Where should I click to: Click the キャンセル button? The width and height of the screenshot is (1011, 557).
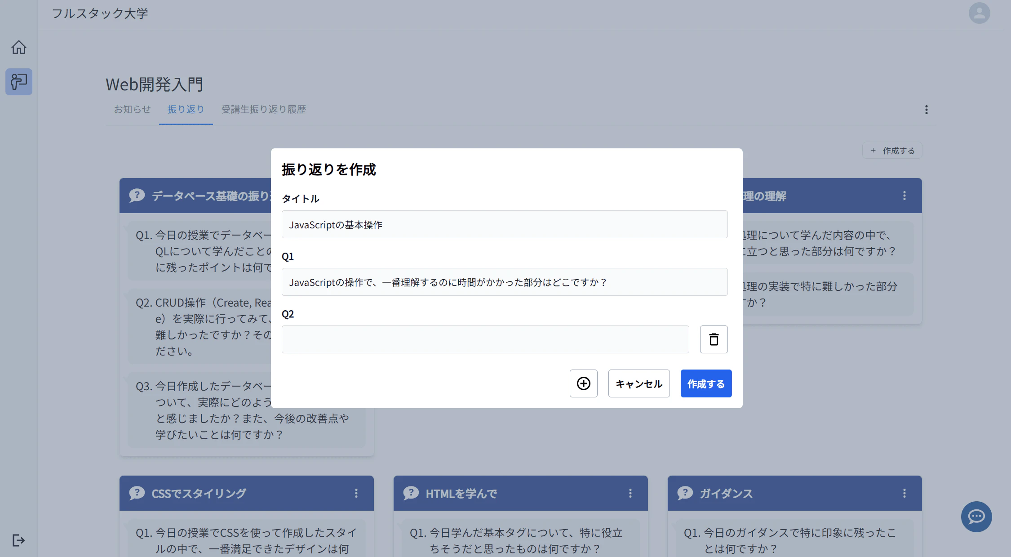click(639, 383)
